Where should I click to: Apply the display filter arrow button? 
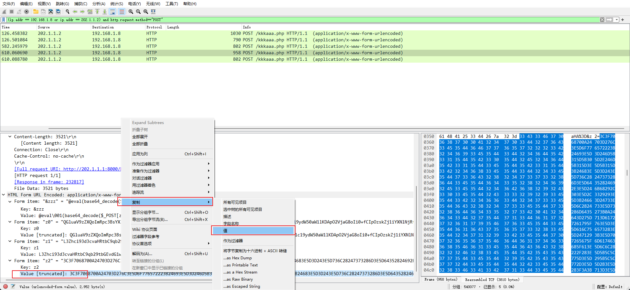click(x=609, y=20)
